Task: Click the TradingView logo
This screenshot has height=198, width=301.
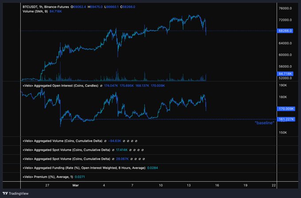Action: click(15, 194)
